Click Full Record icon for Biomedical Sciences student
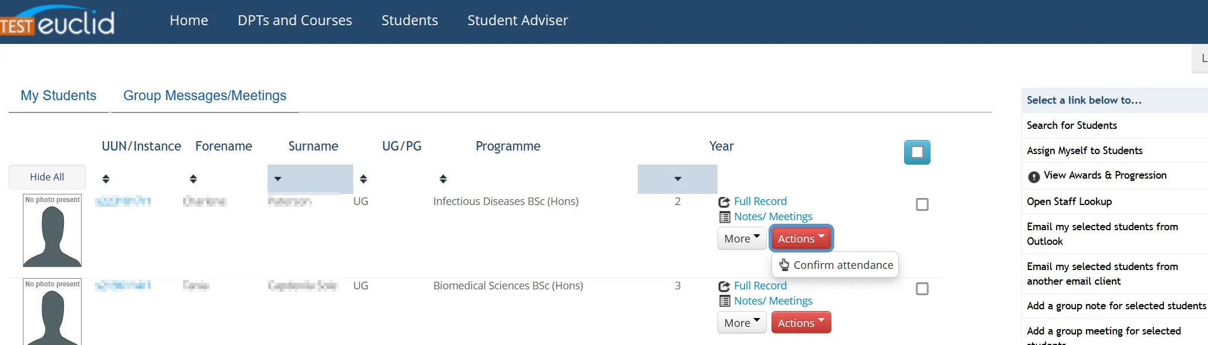The height and width of the screenshot is (345, 1208). pos(724,286)
